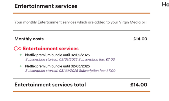Expand the plus icon for bundle until 02/03/2025
The height and width of the screenshot is (101, 169).
[x=21, y=66]
